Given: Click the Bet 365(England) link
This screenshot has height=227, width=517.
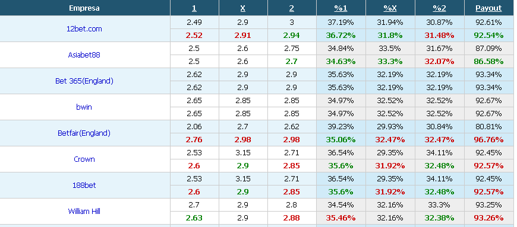Looking at the screenshot, I should point(84,81).
